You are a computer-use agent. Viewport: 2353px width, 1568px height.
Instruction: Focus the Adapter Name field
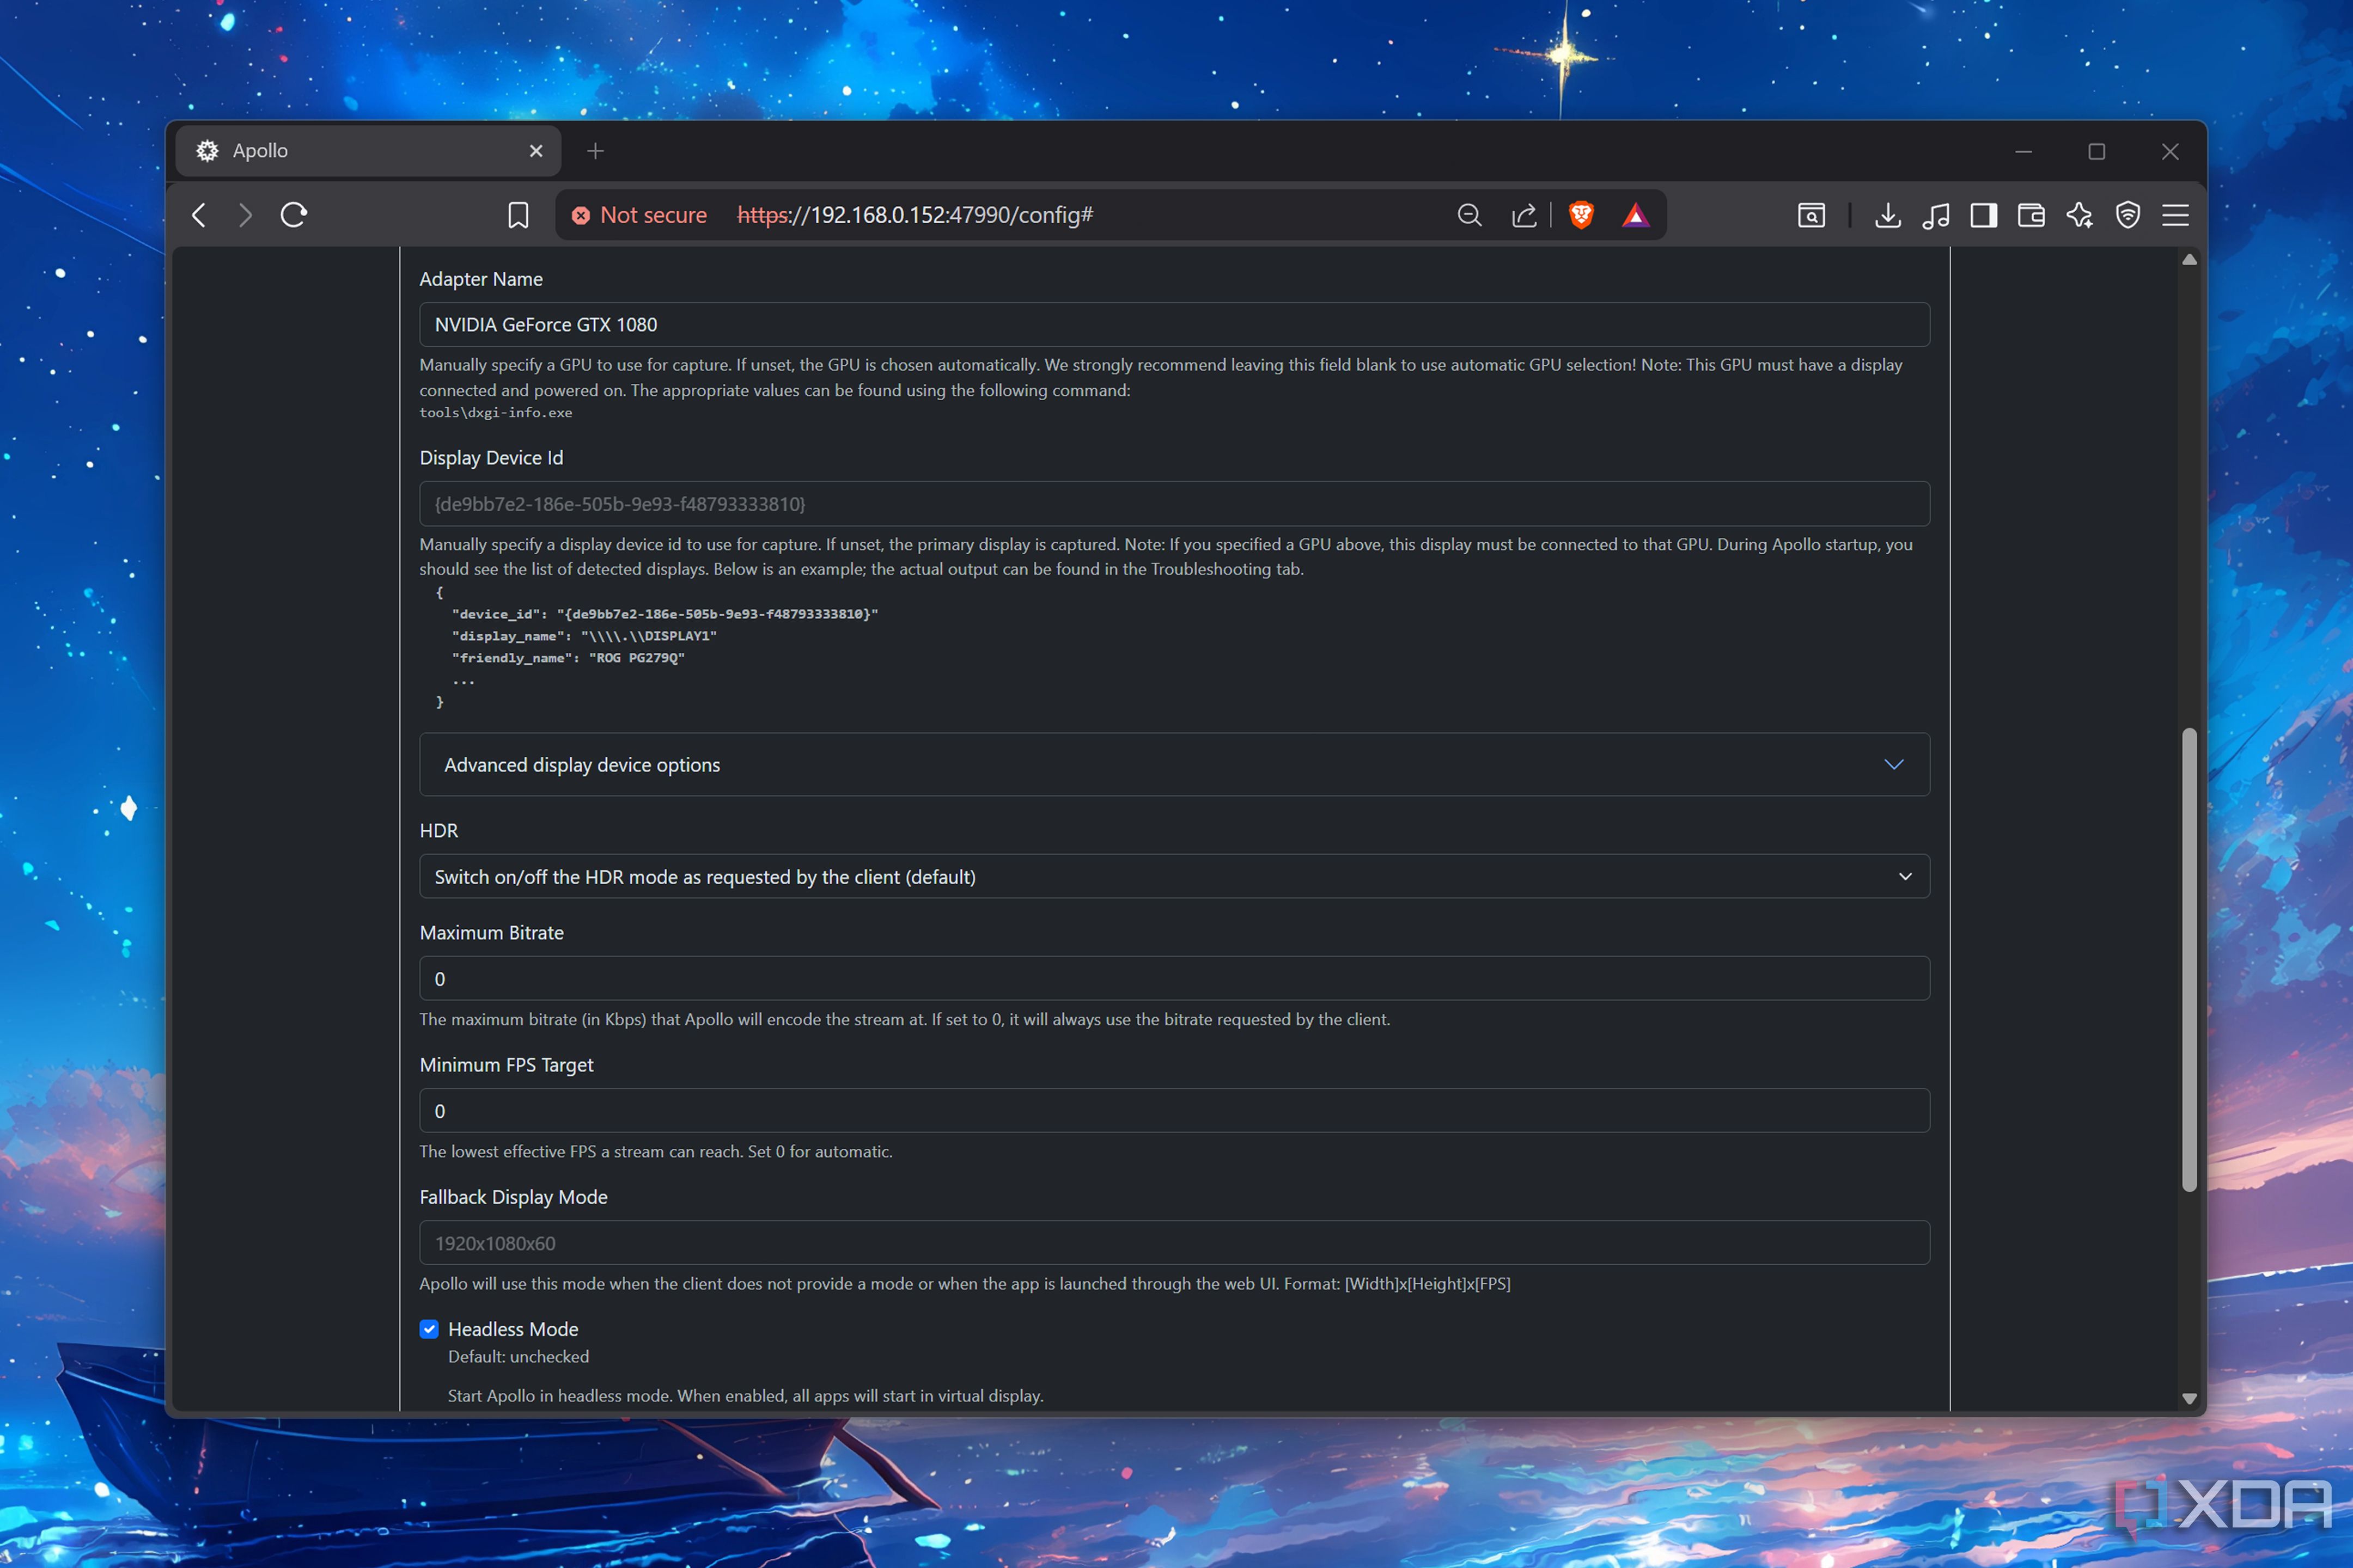click(x=1174, y=325)
